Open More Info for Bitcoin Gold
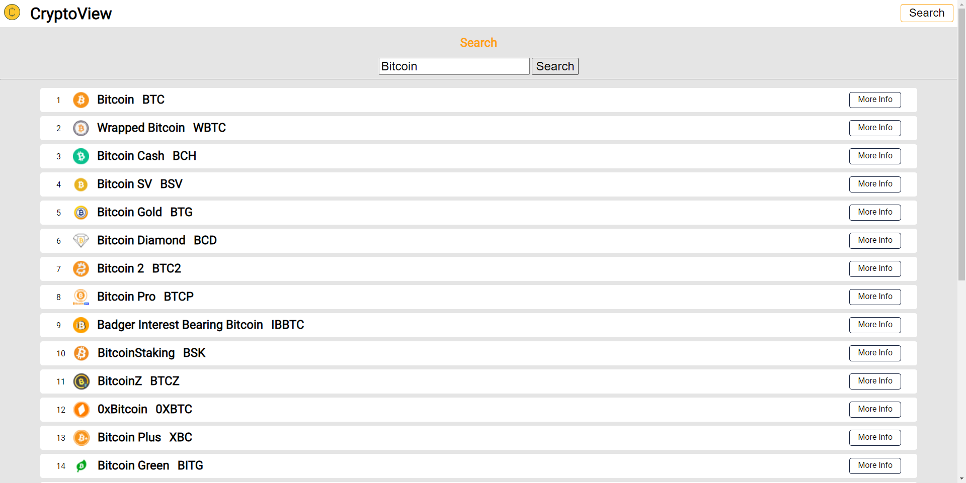This screenshot has width=966, height=483. pos(875,212)
